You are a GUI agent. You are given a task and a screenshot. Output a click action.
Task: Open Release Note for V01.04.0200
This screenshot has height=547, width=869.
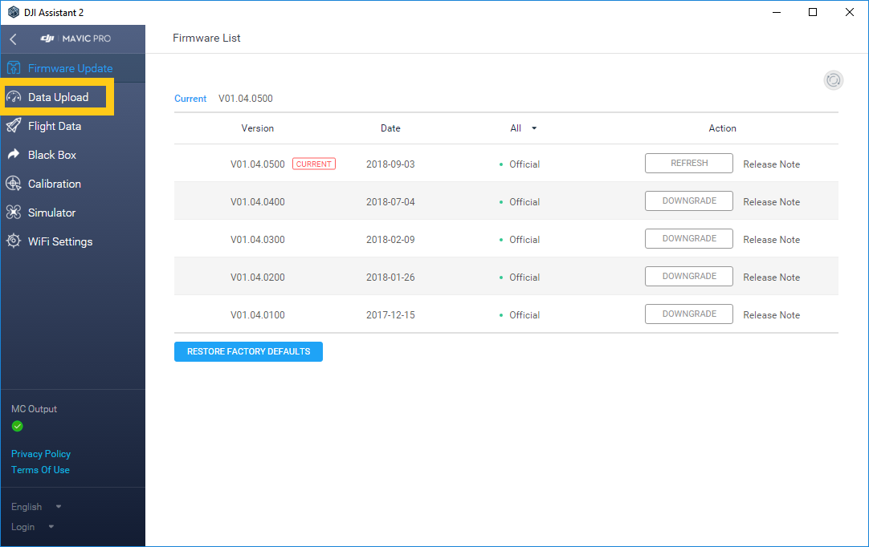point(772,277)
